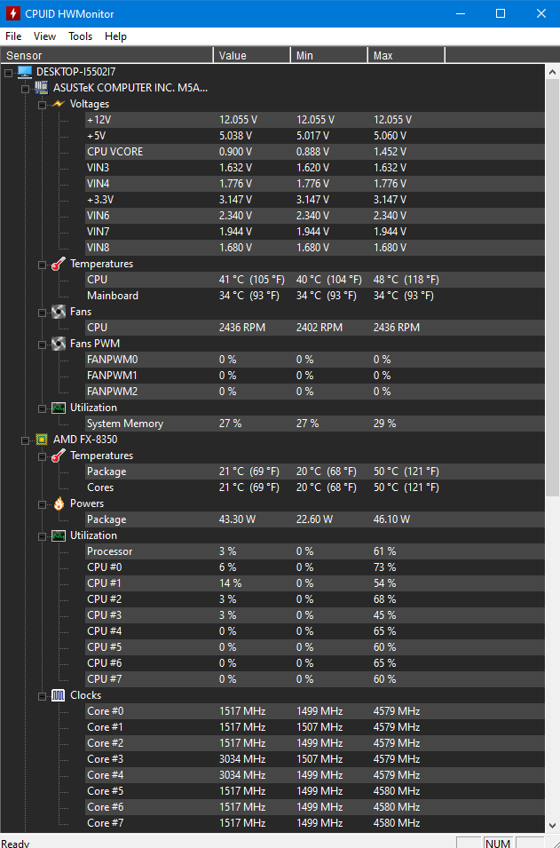Open the Help menu

pos(115,36)
